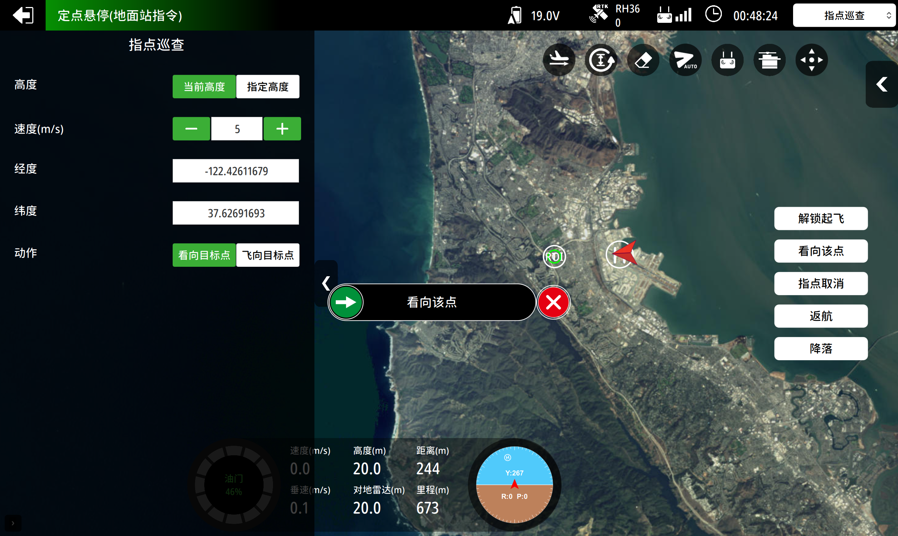This screenshot has width=898, height=536.
Task: Cancel with the red X button
Action: tap(553, 302)
